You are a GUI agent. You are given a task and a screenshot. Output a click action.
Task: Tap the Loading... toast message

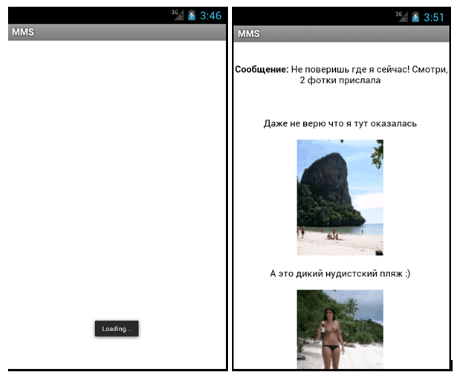(117, 328)
